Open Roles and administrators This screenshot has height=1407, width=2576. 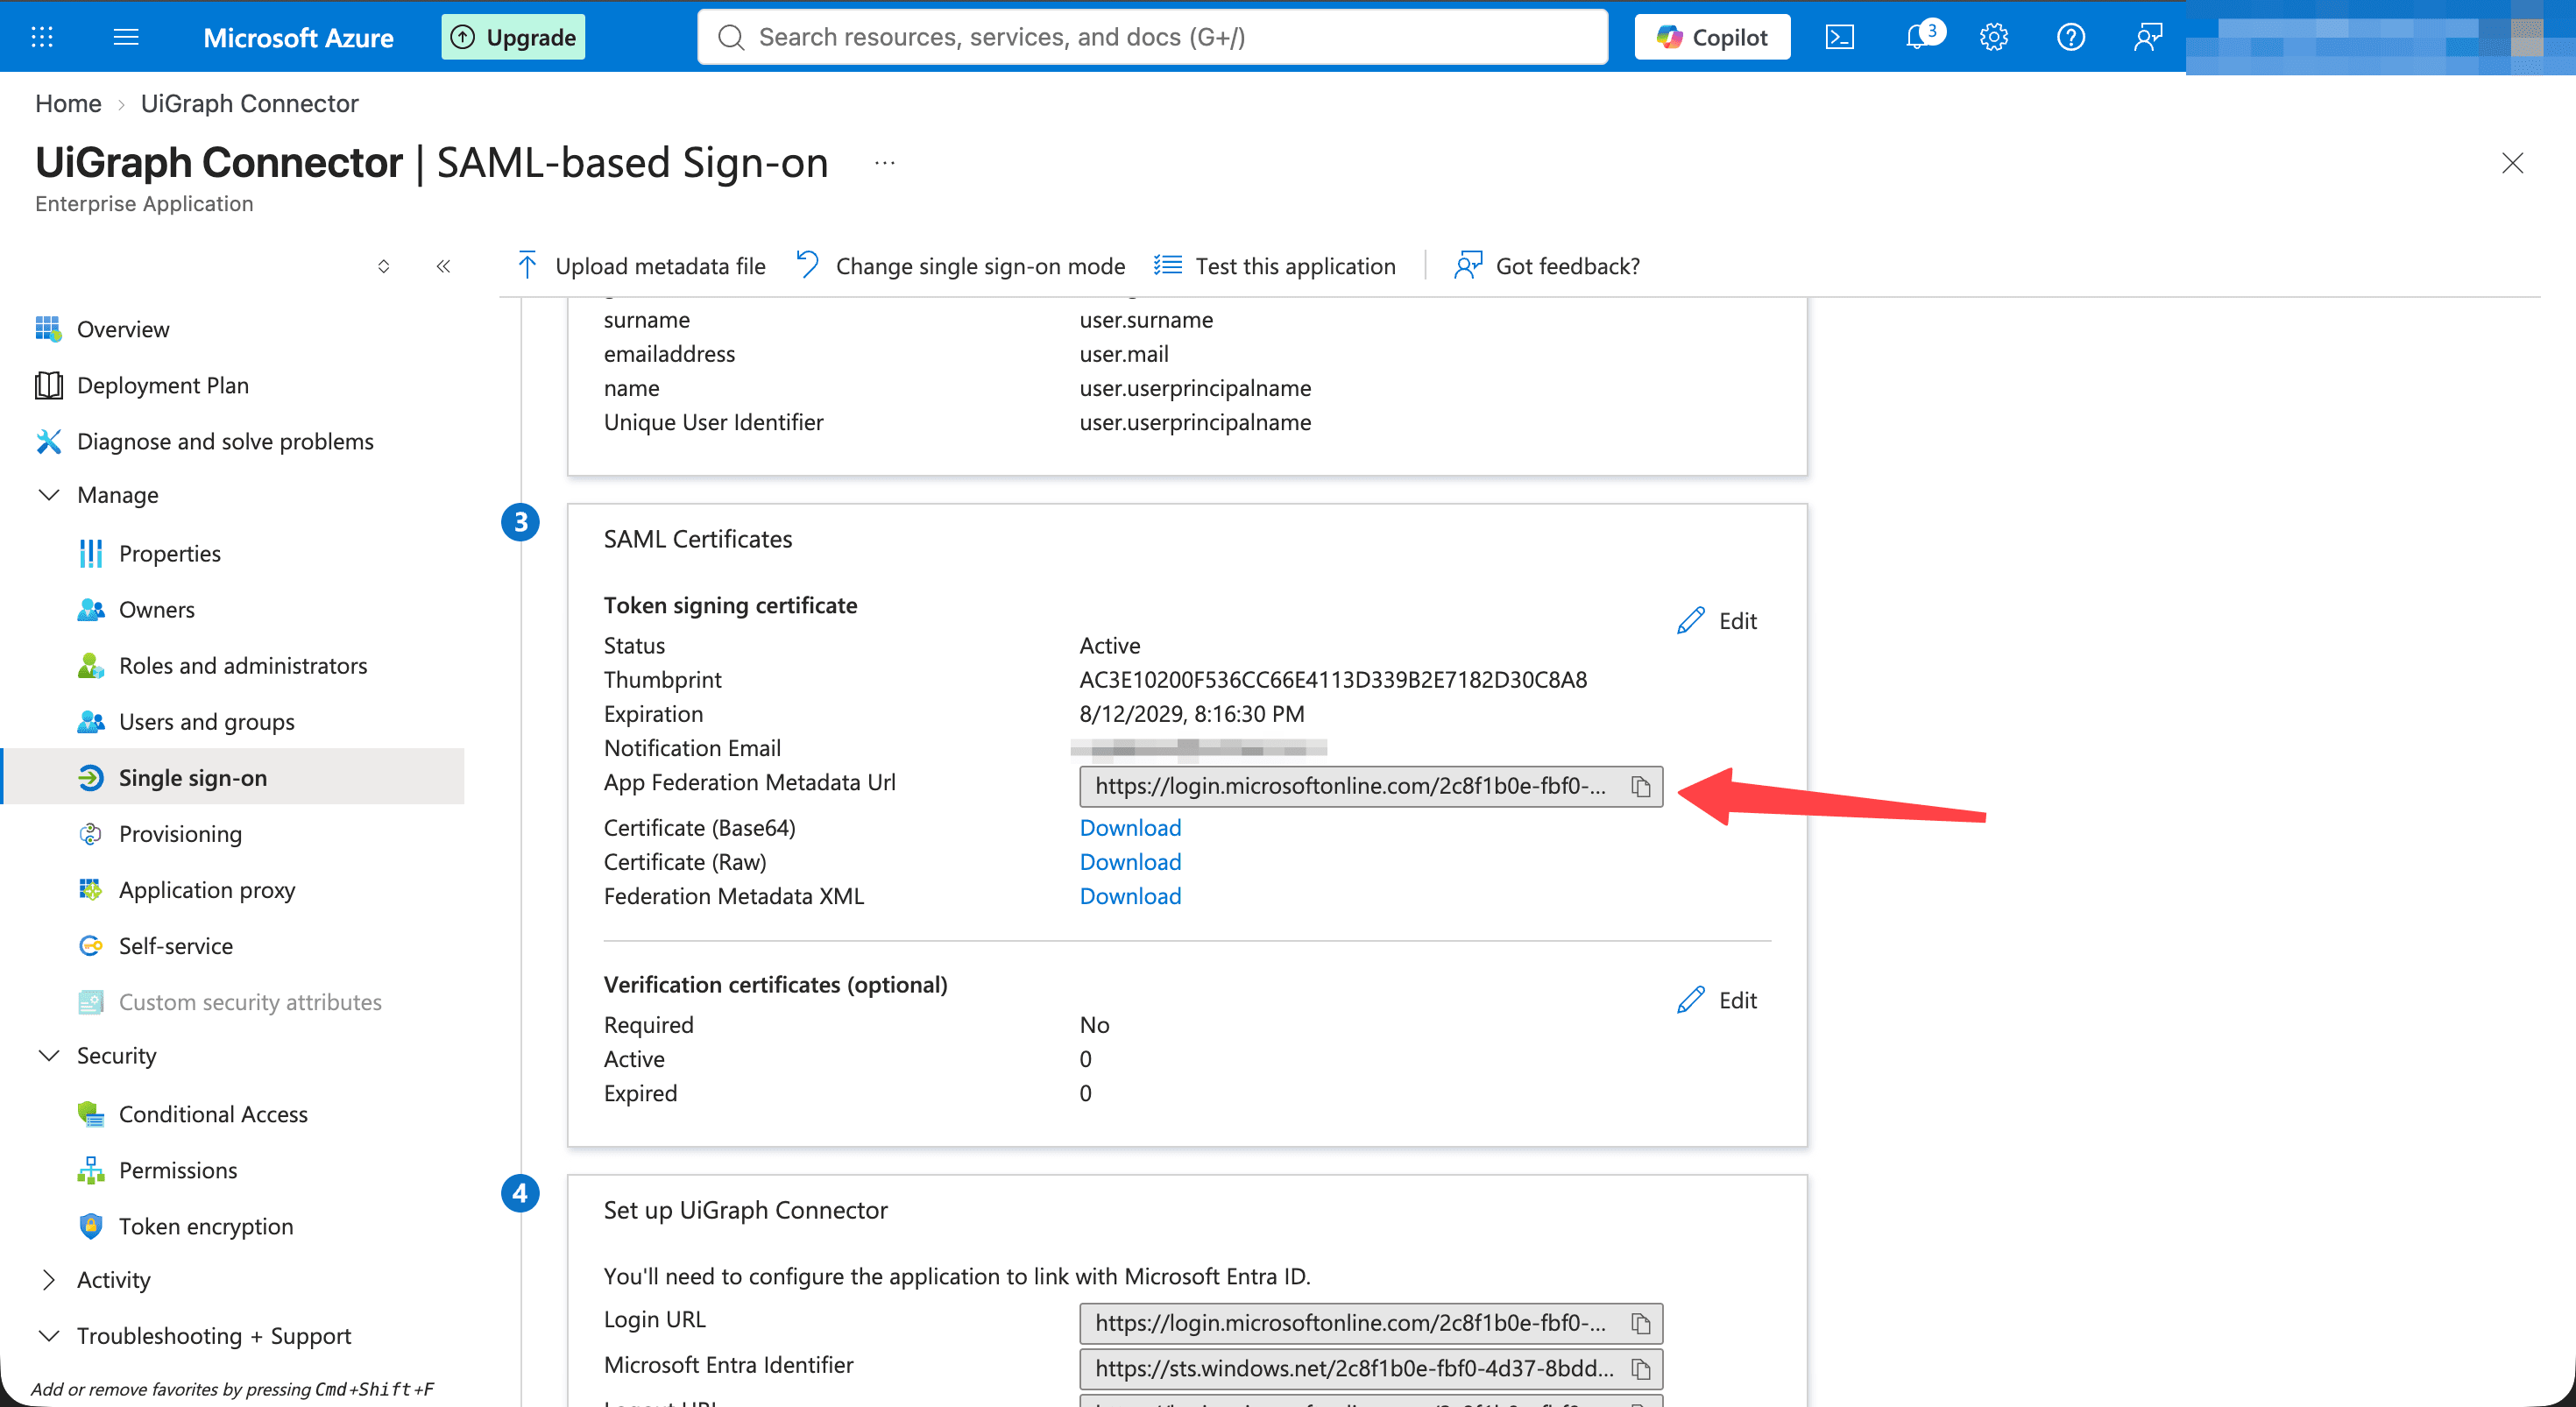pyautogui.click(x=242, y=665)
